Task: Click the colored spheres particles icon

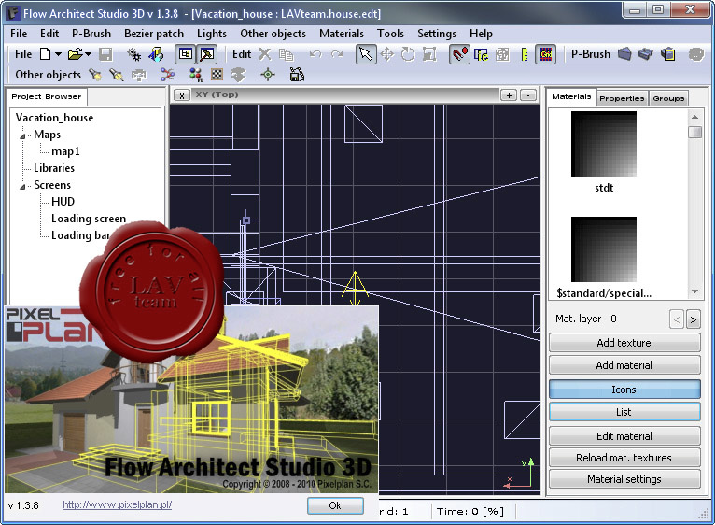Action: click(196, 75)
